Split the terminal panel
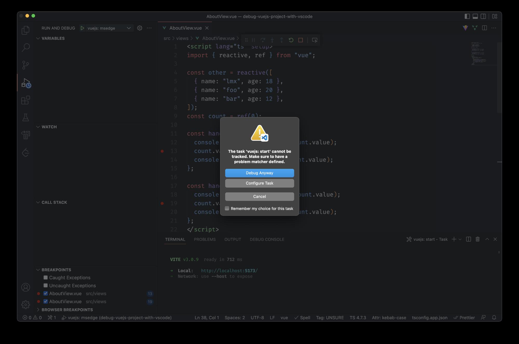Viewport: 519px width, 344px height. pyautogui.click(x=468, y=239)
